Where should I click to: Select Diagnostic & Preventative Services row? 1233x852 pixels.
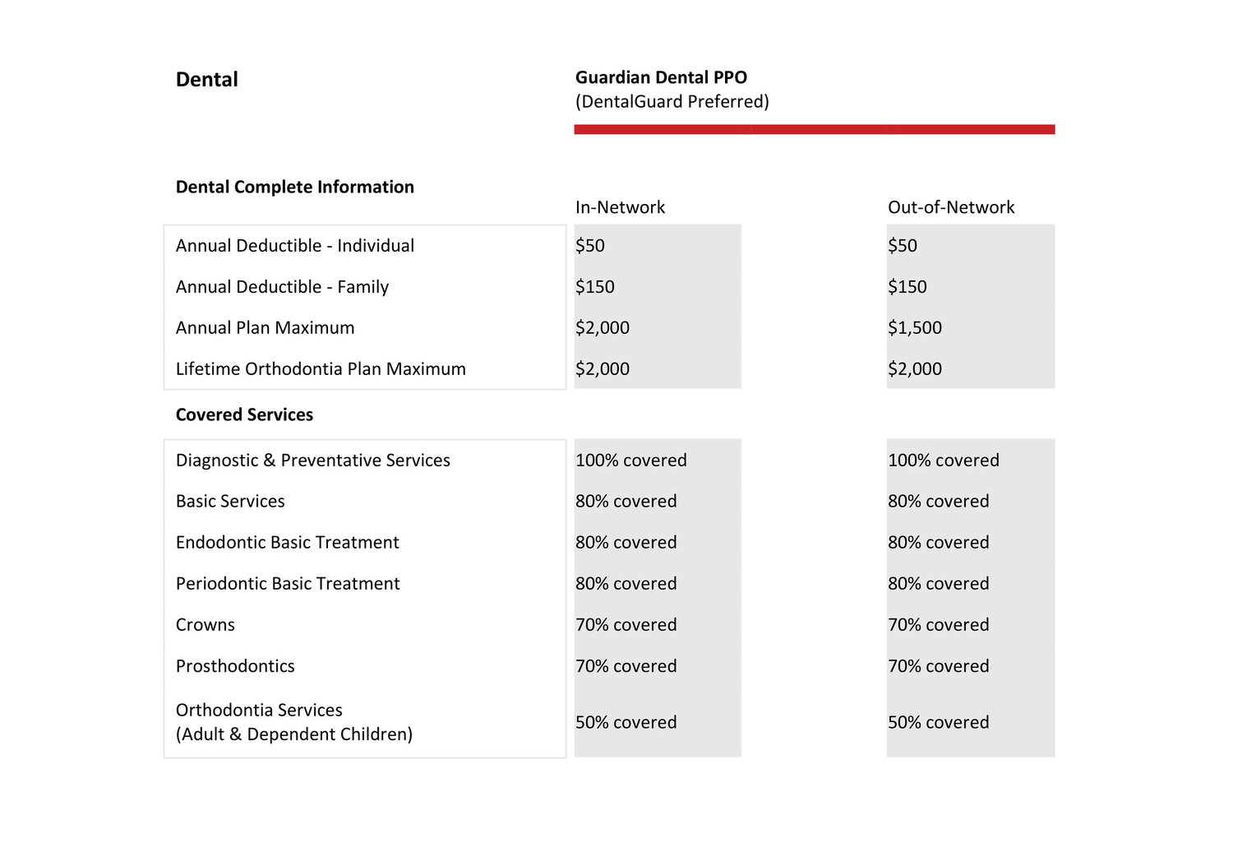coord(312,461)
